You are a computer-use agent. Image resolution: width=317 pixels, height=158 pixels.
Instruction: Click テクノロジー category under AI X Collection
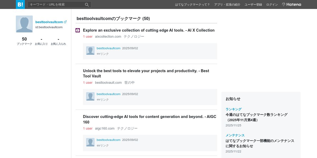tap(134, 37)
